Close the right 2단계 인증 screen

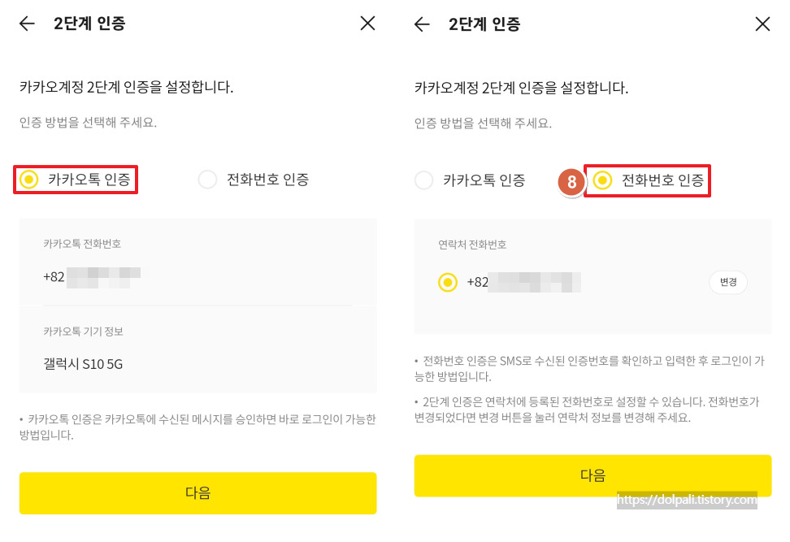pyautogui.click(x=762, y=24)
